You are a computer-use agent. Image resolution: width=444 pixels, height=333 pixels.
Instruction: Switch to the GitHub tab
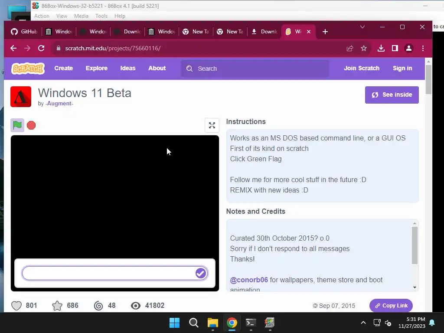[x=24, y=31]
